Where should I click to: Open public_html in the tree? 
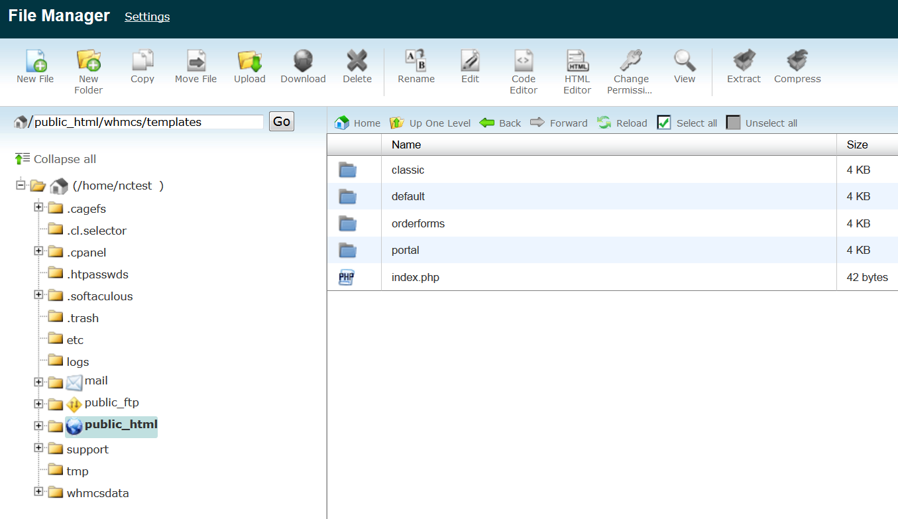(x=121, y=424)
